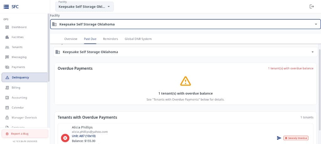Expand the main Keepsake Self Storage Oklahoma selector
This screenshot has height=144, width=321.
(186, 24)
